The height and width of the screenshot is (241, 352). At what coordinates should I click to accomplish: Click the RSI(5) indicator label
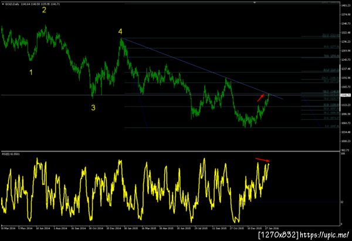11,154
